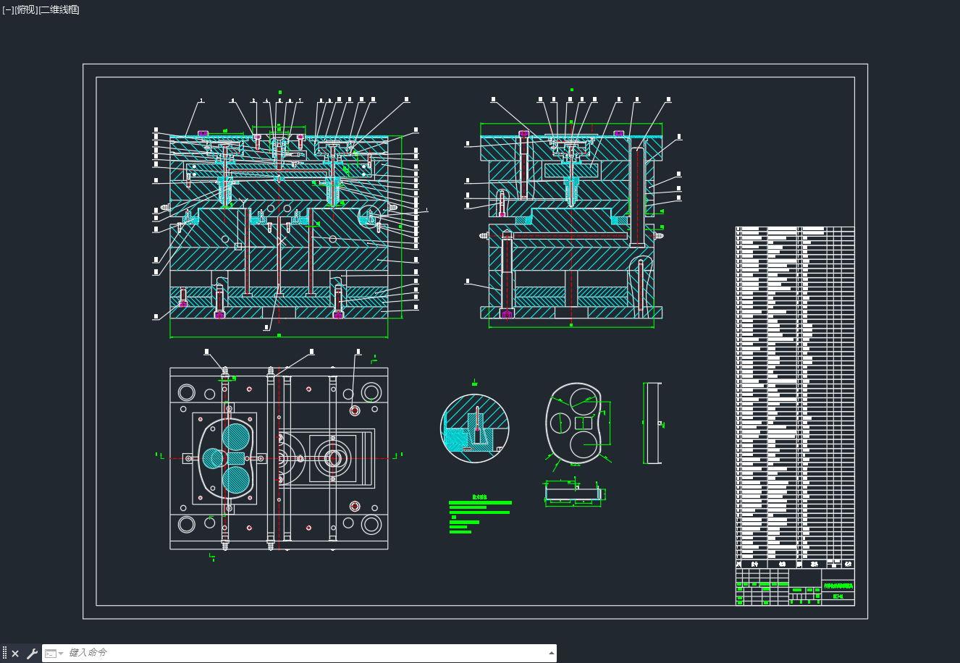
Task: Open the recent commands dropdown
Action: coord(54,654)
